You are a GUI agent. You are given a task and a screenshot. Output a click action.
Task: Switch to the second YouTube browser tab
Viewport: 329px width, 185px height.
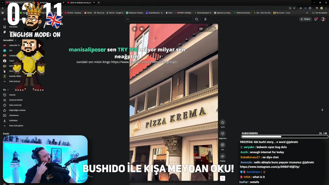(x=50, y=3)
